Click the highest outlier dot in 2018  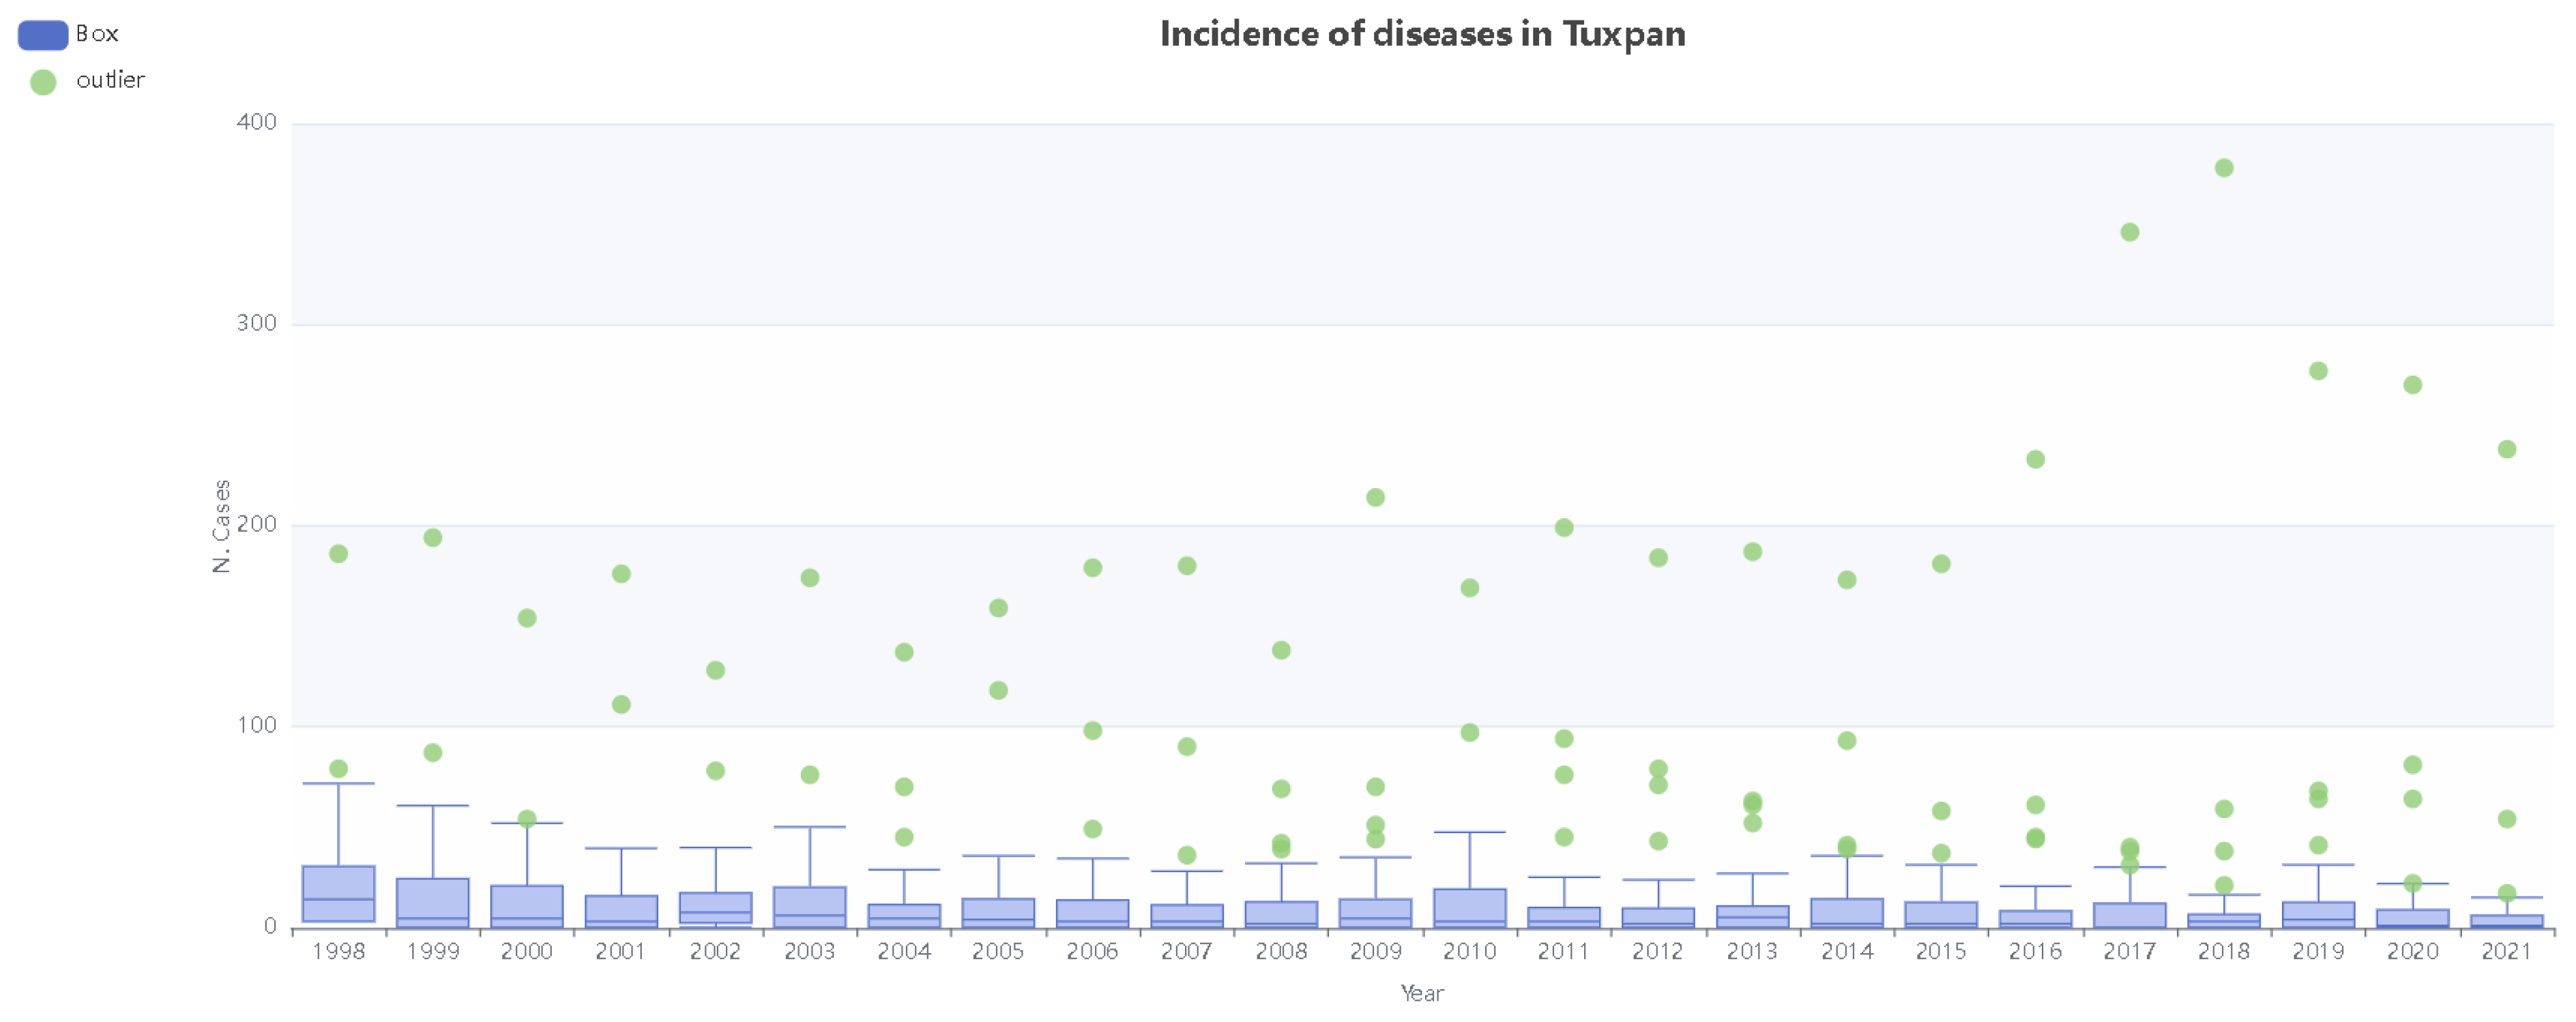click(2223, 168)
